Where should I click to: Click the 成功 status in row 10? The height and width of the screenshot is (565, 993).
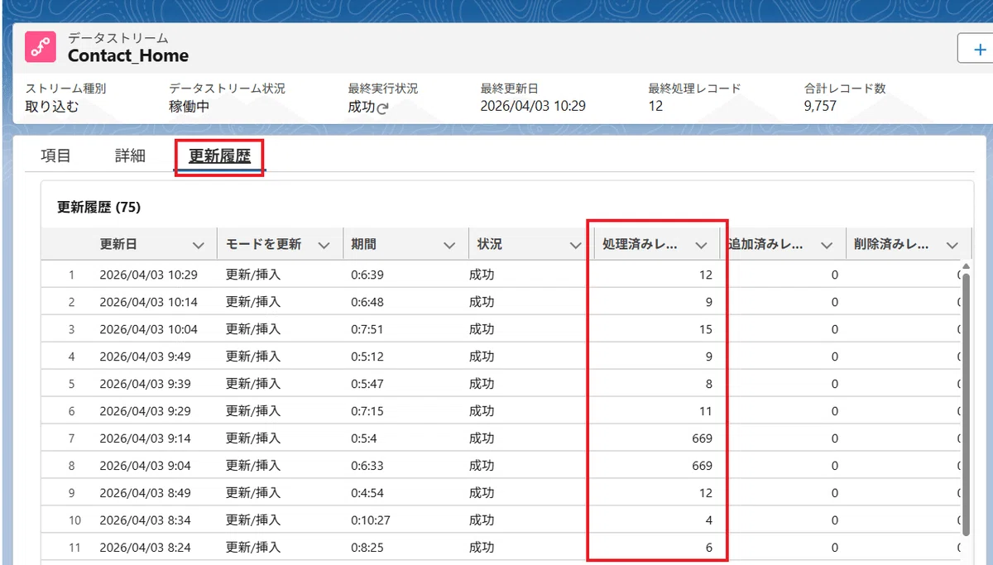(x=482, y=520)
